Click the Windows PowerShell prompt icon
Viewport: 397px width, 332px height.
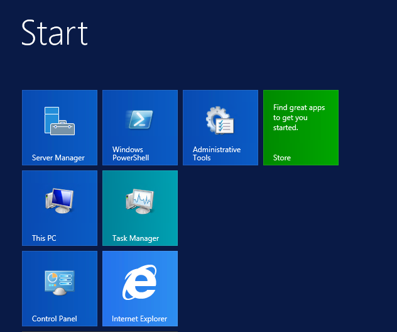coord(140,119)
